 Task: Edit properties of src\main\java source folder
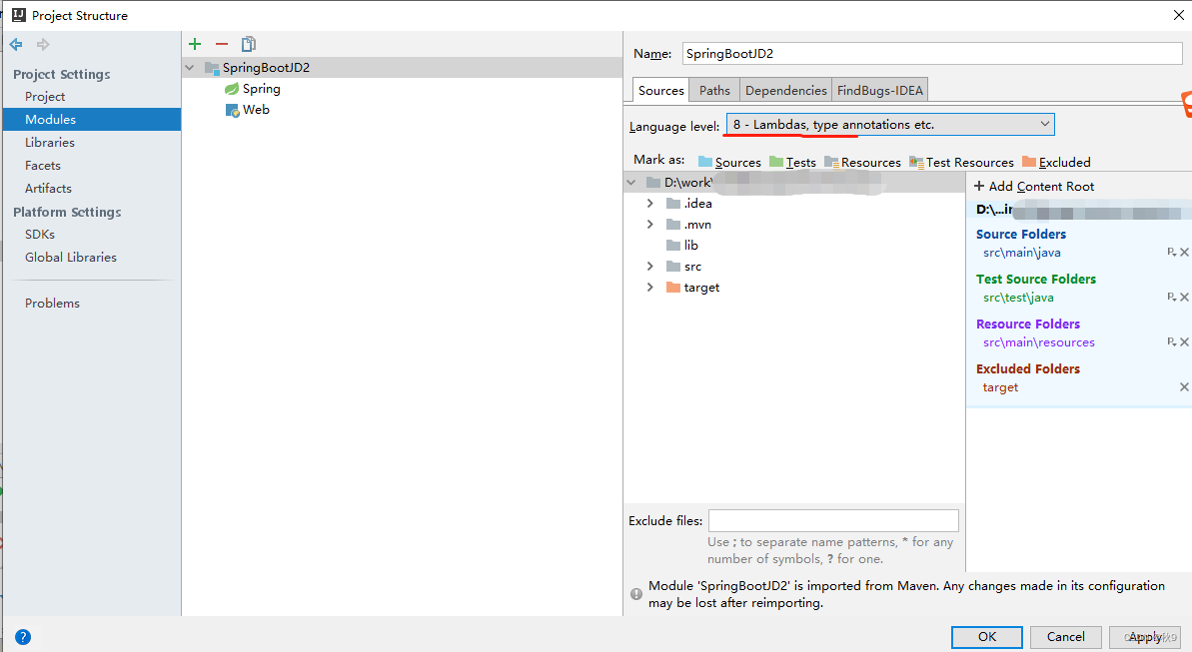click(1171, 253)
